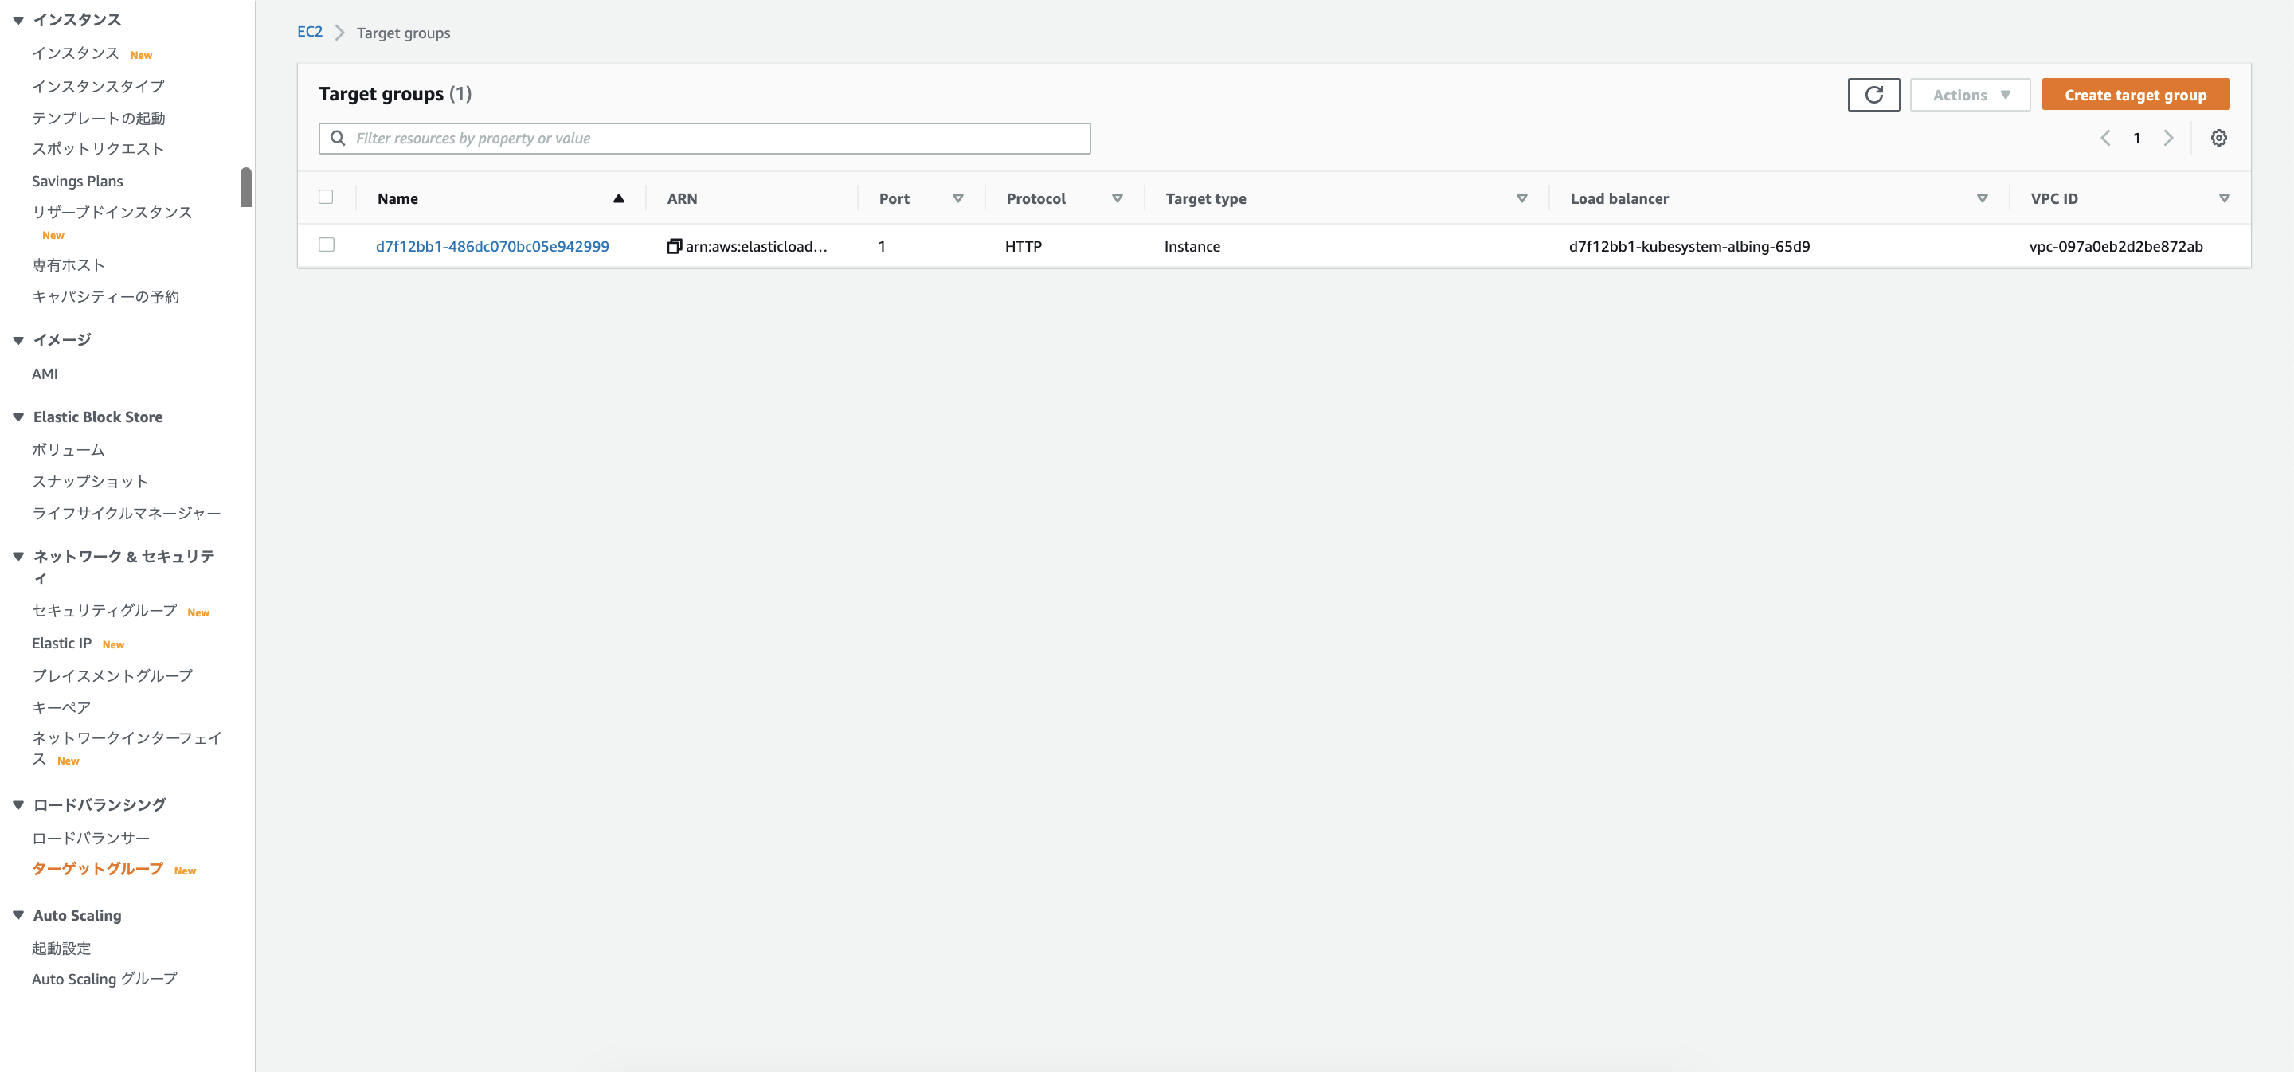This screenshot has width=2294, height=1072.
Task: Go to next page arrow
Action: pos(2168,138)
